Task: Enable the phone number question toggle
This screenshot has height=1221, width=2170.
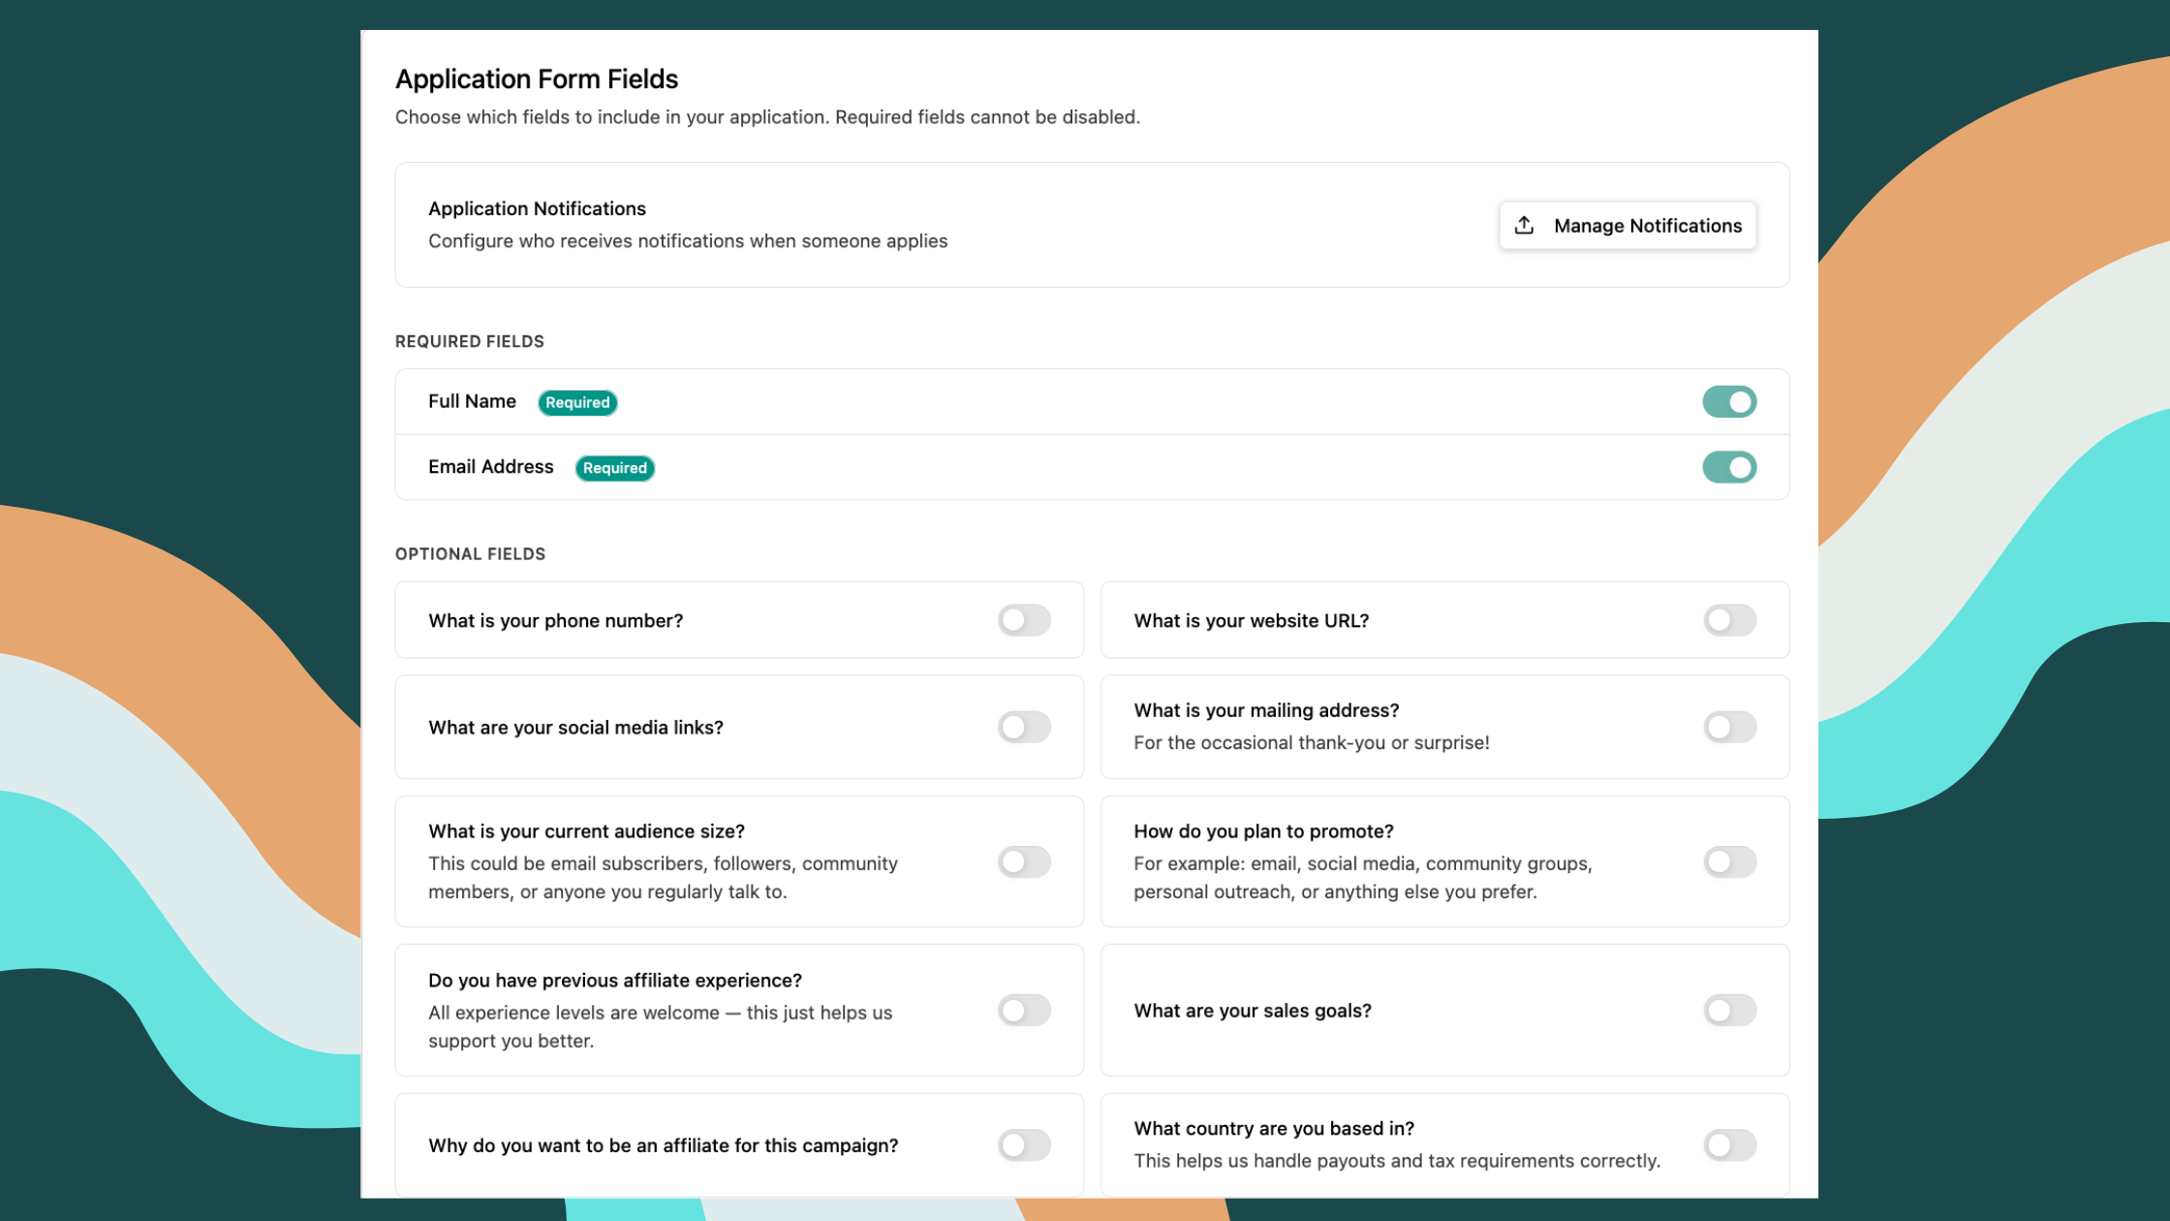Action: 1024,620
